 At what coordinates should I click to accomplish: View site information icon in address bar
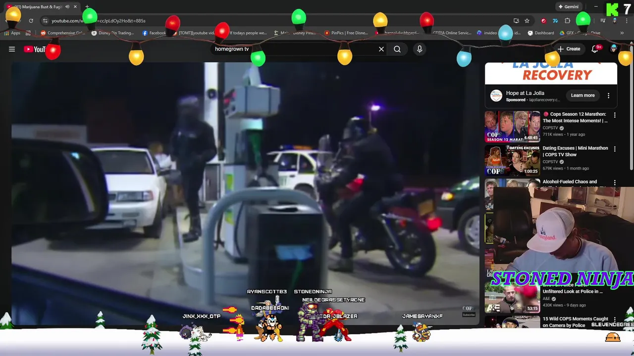pos(45,21)
